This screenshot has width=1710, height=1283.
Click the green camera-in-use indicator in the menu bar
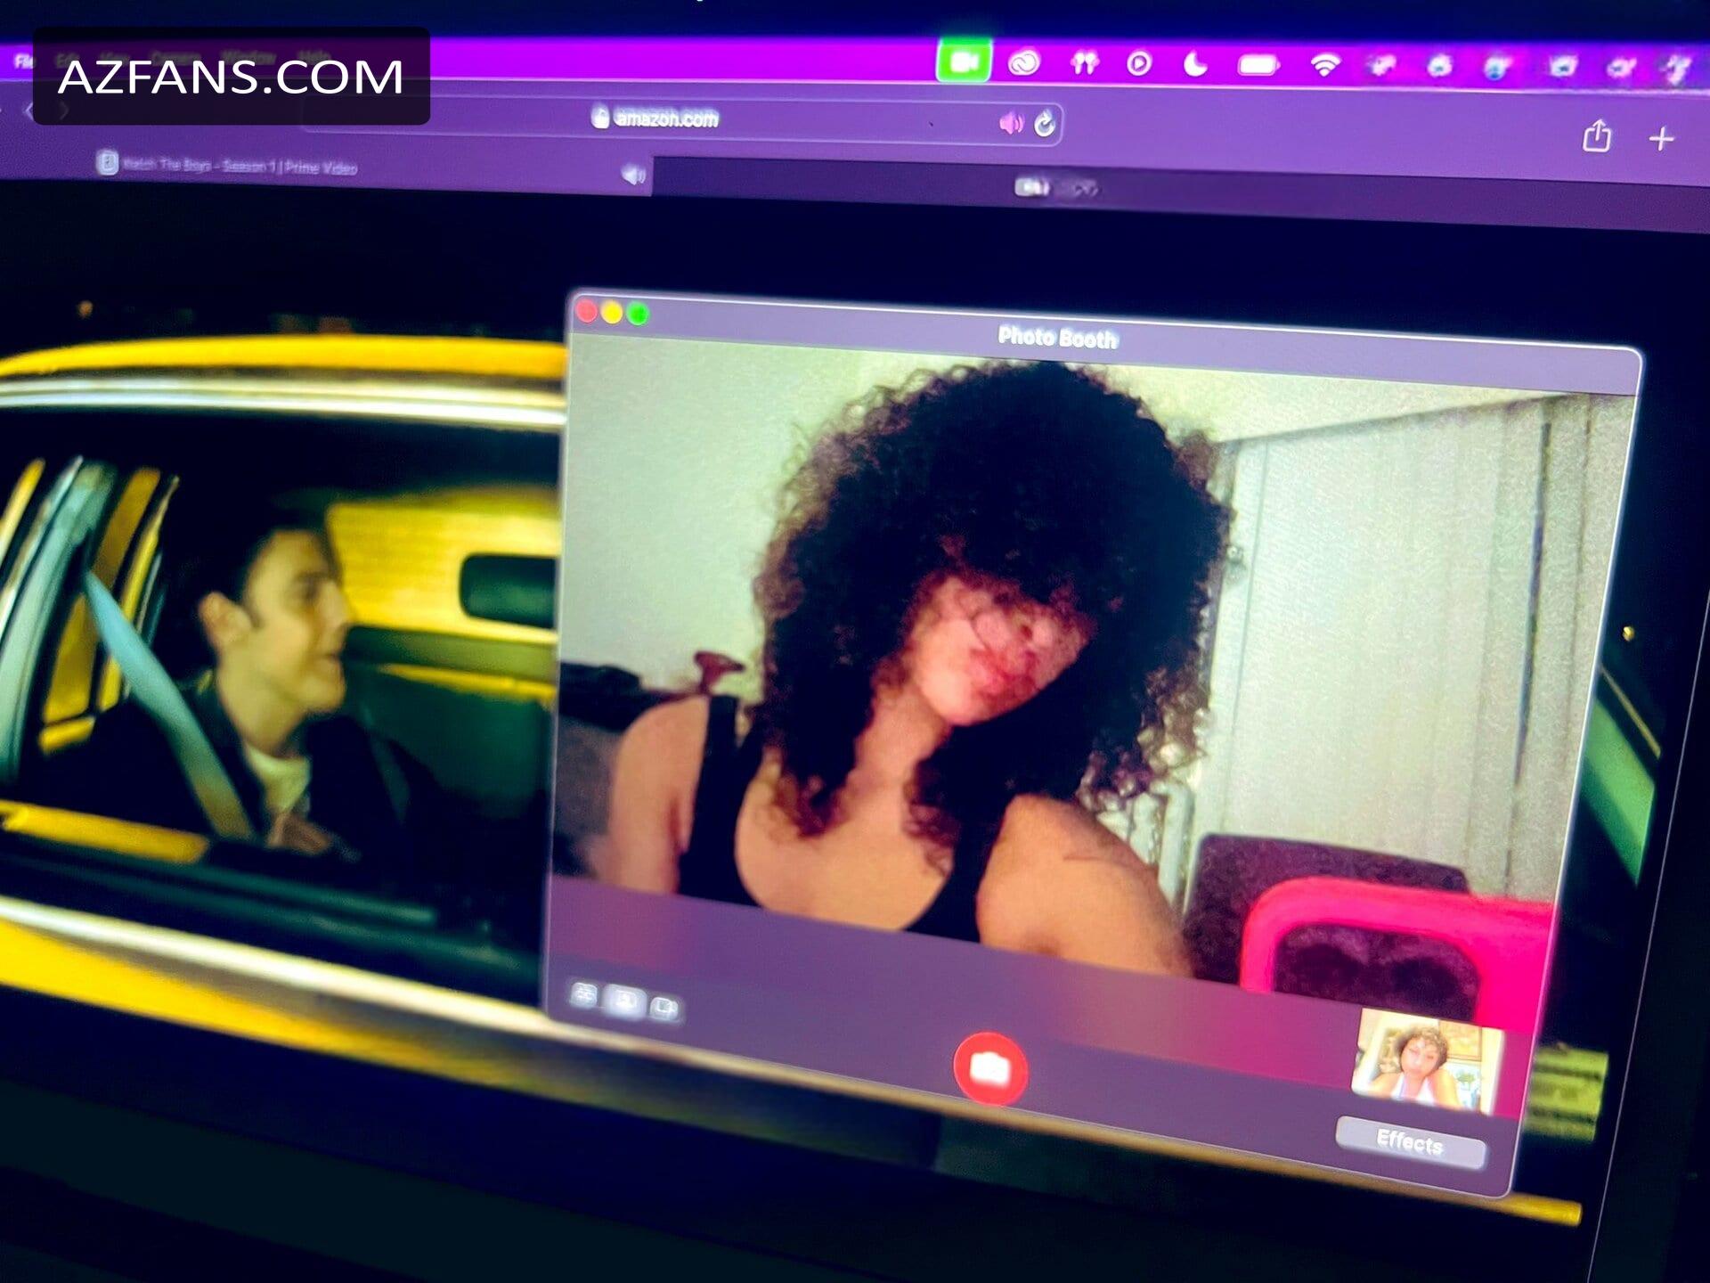[x=964, y=61]
